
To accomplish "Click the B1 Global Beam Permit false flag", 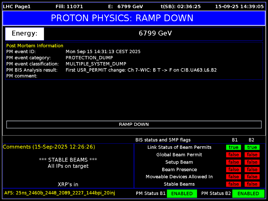I will coord(234,155).
